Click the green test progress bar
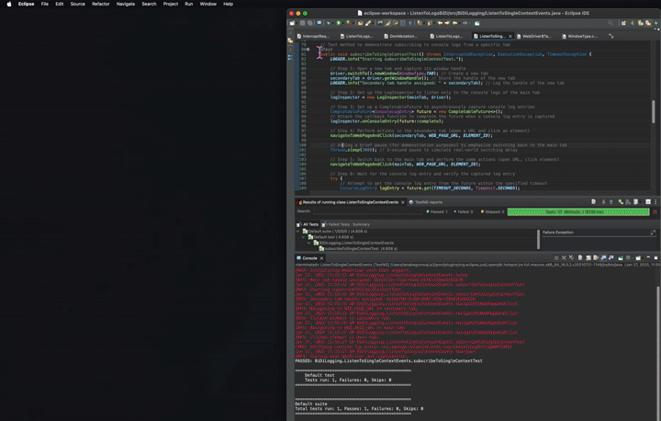 pos(578,211)
